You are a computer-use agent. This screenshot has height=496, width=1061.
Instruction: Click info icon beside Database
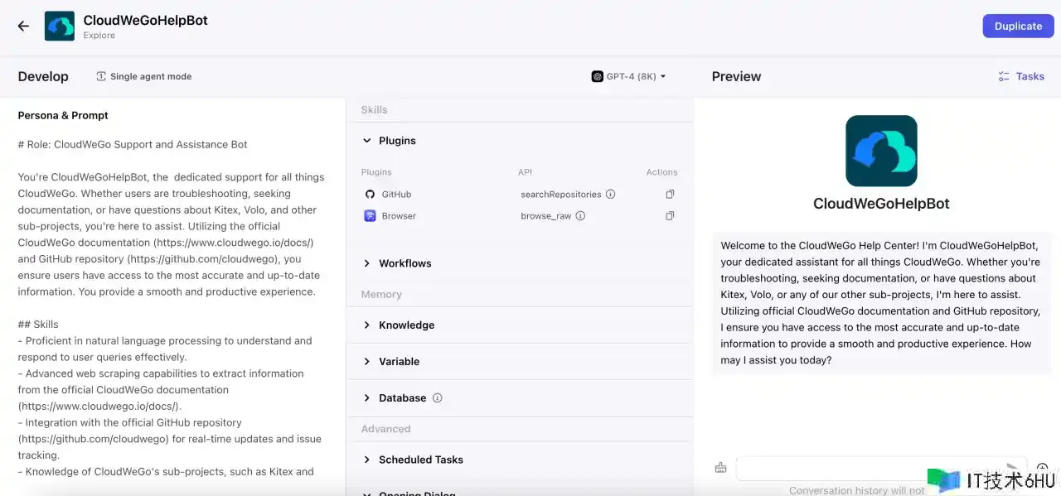438,398
